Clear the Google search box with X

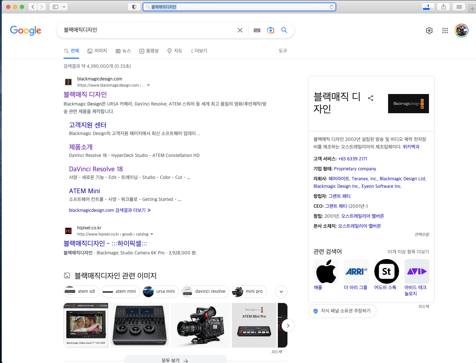240,30
